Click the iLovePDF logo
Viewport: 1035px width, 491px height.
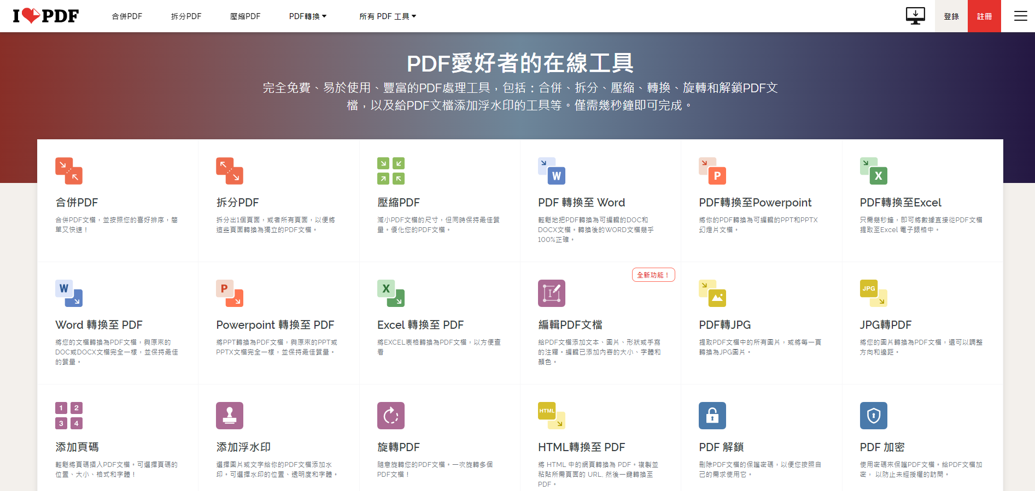[46, 16]
